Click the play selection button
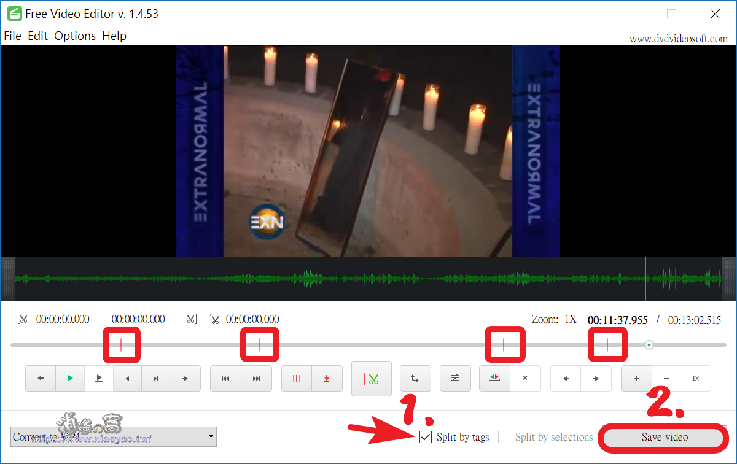 click(x=99, y=379)
